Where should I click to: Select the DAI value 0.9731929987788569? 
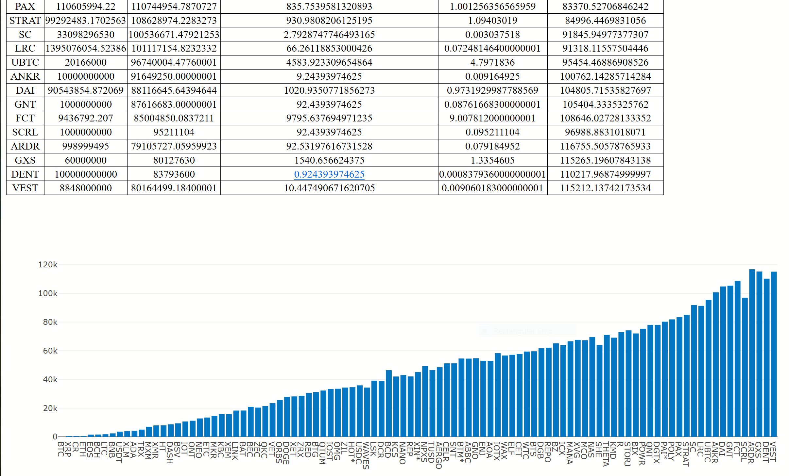pos(493,90)
